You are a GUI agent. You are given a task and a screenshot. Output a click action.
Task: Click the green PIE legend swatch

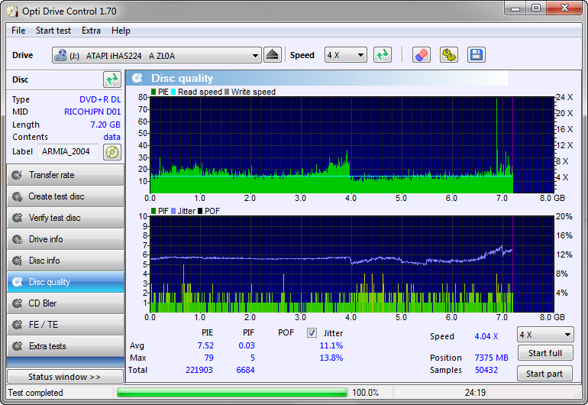tap(153, 92)
